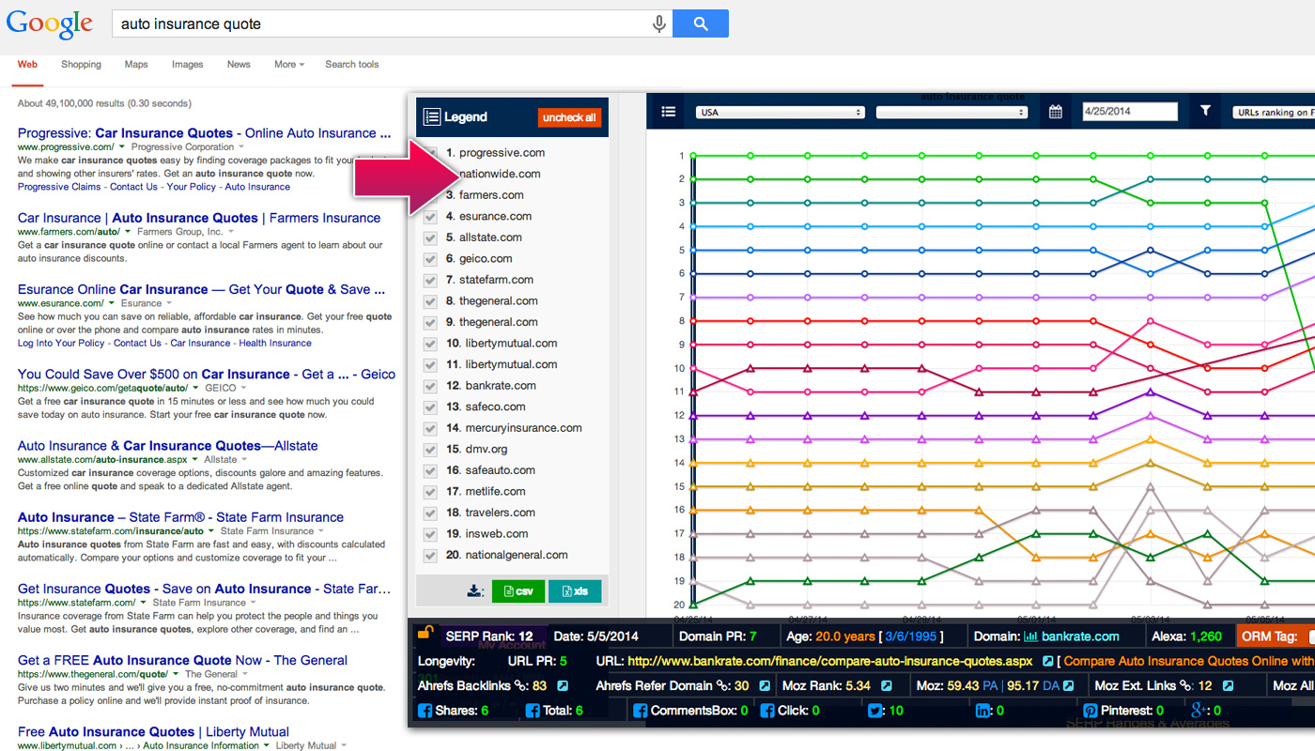
Task: Open the calendar icon beside the date field
Action: coord(1056,112)
